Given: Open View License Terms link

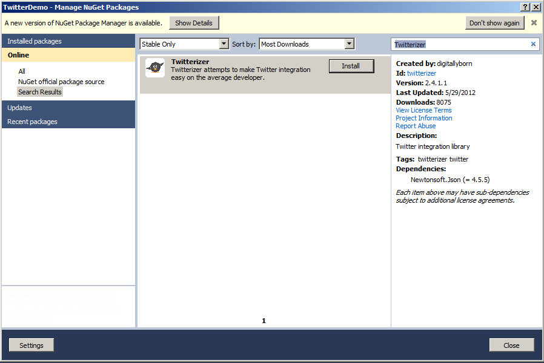Looking at the screenshot, I should [x=423, y=110].
